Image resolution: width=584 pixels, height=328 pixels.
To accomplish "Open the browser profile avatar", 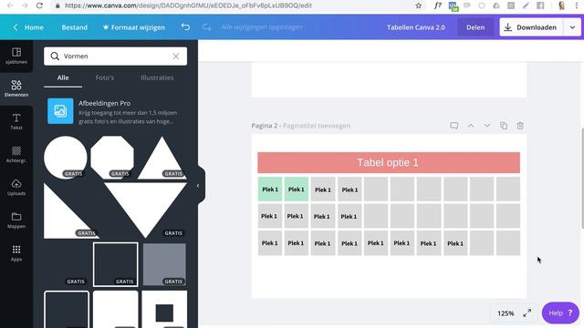I will (562, 5).
